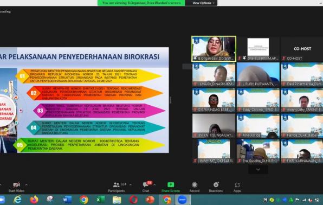Open Internet Explorer from the taskbar
The width and height of the screenshot is (323, 205).
pyautogui.click(x=17, y=200)
